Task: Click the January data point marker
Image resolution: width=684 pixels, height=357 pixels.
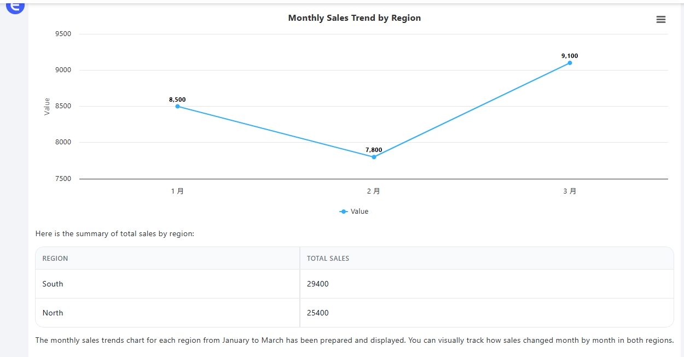Action: pyautogui.click(x=177, y=106)
